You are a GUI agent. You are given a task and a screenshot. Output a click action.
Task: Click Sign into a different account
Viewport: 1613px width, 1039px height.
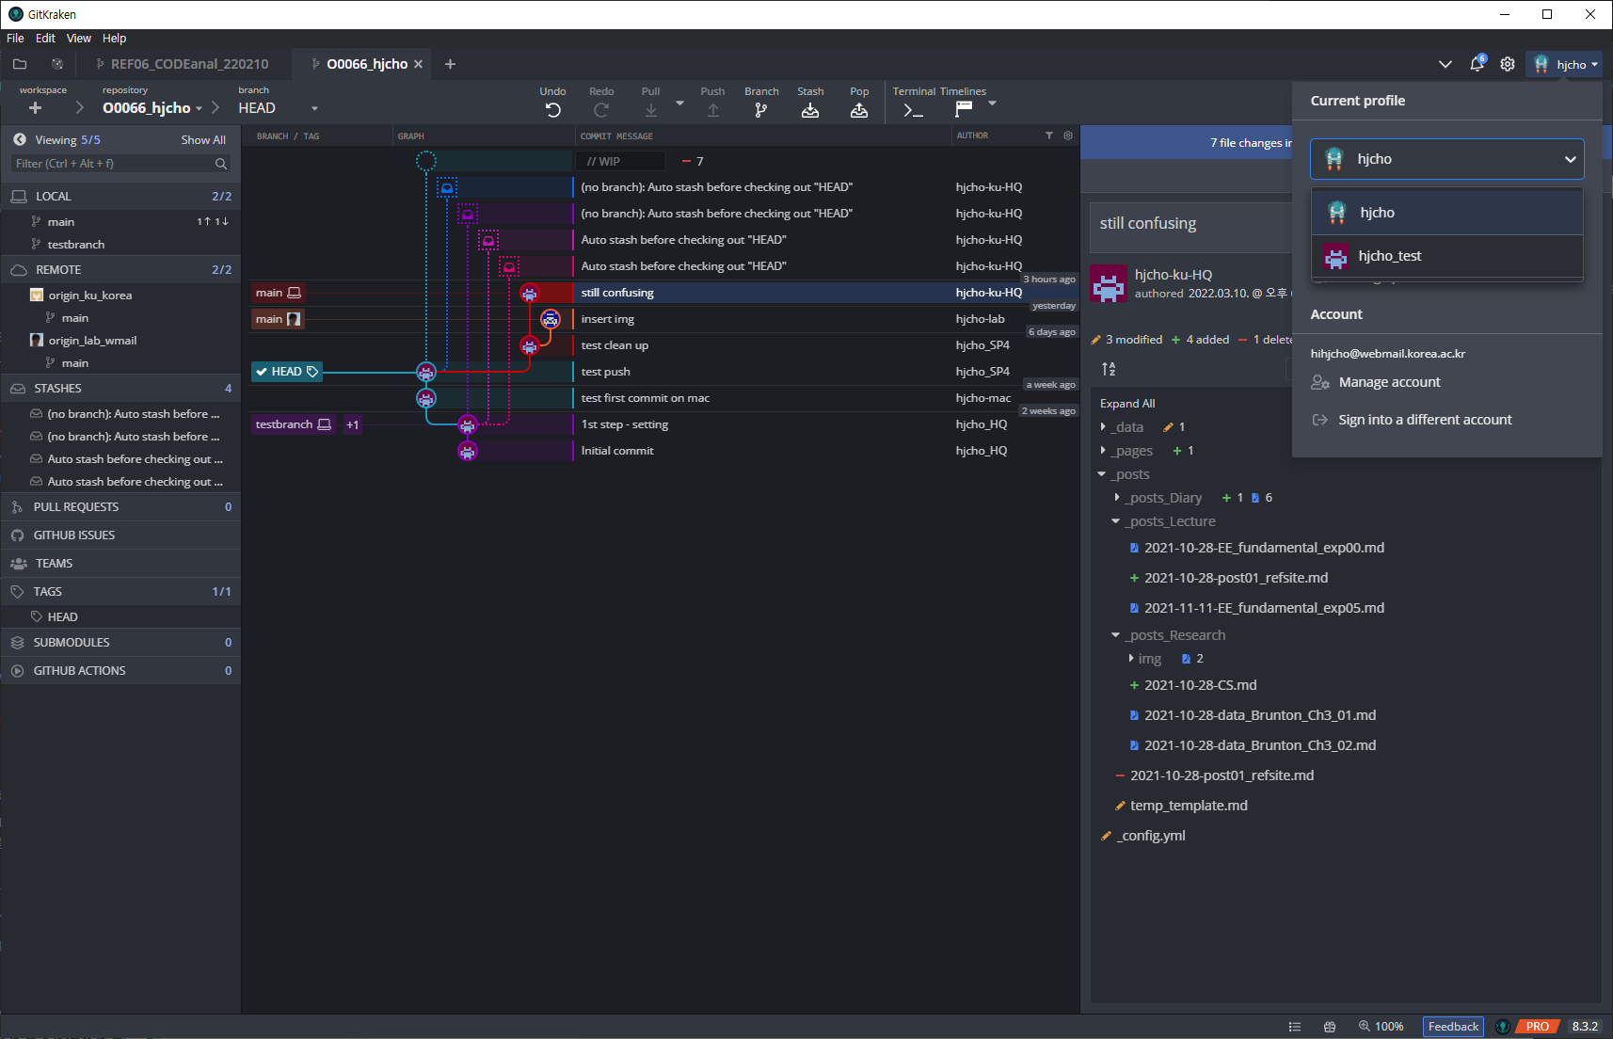pyautogui.click(x=1425, y=419)
